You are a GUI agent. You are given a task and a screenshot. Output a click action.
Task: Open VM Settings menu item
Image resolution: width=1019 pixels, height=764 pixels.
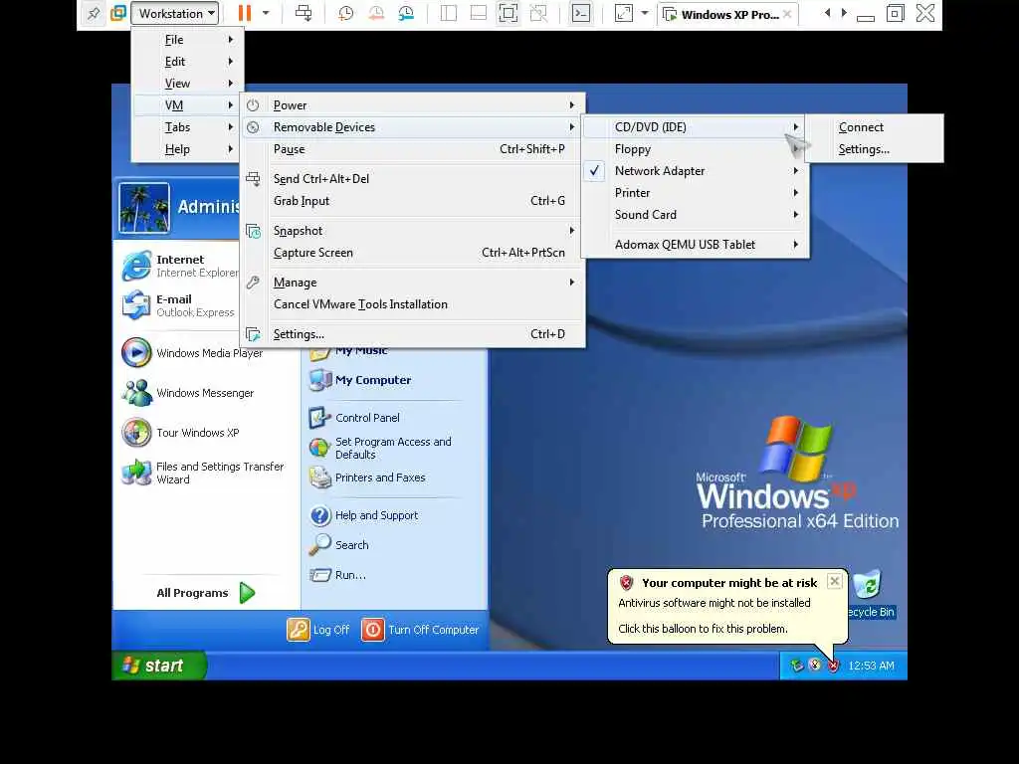(413, 334)
